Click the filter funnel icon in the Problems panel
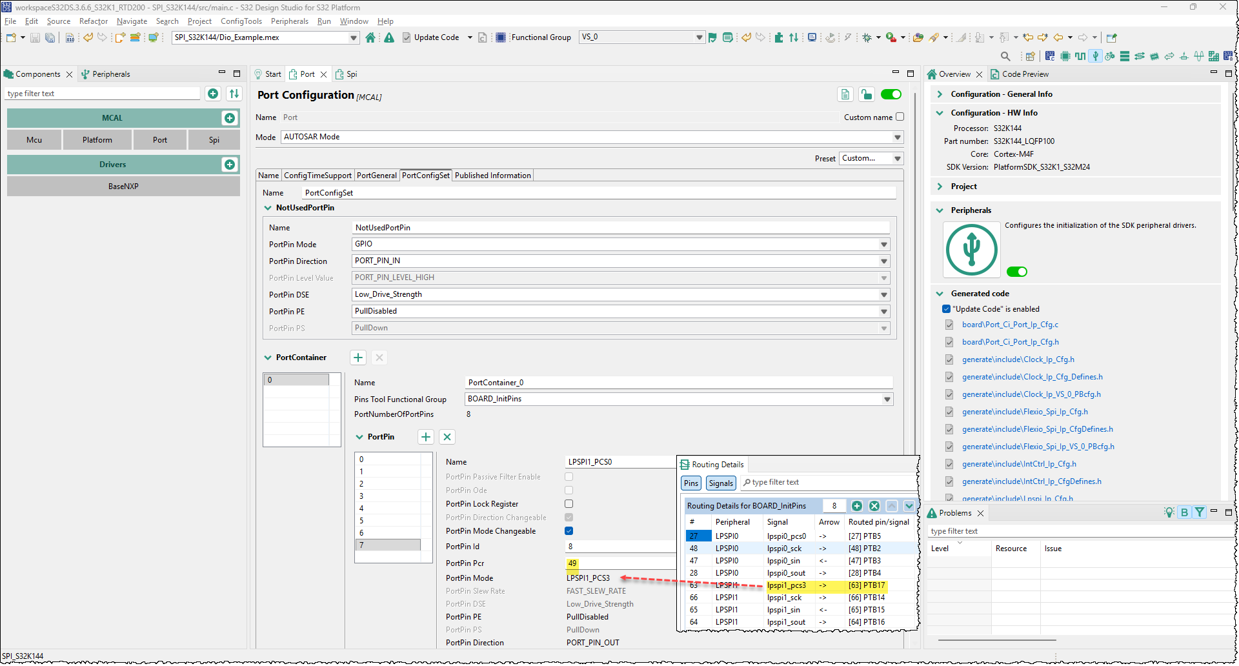This screenshot has height=666, width=1239. point(1200,512)
